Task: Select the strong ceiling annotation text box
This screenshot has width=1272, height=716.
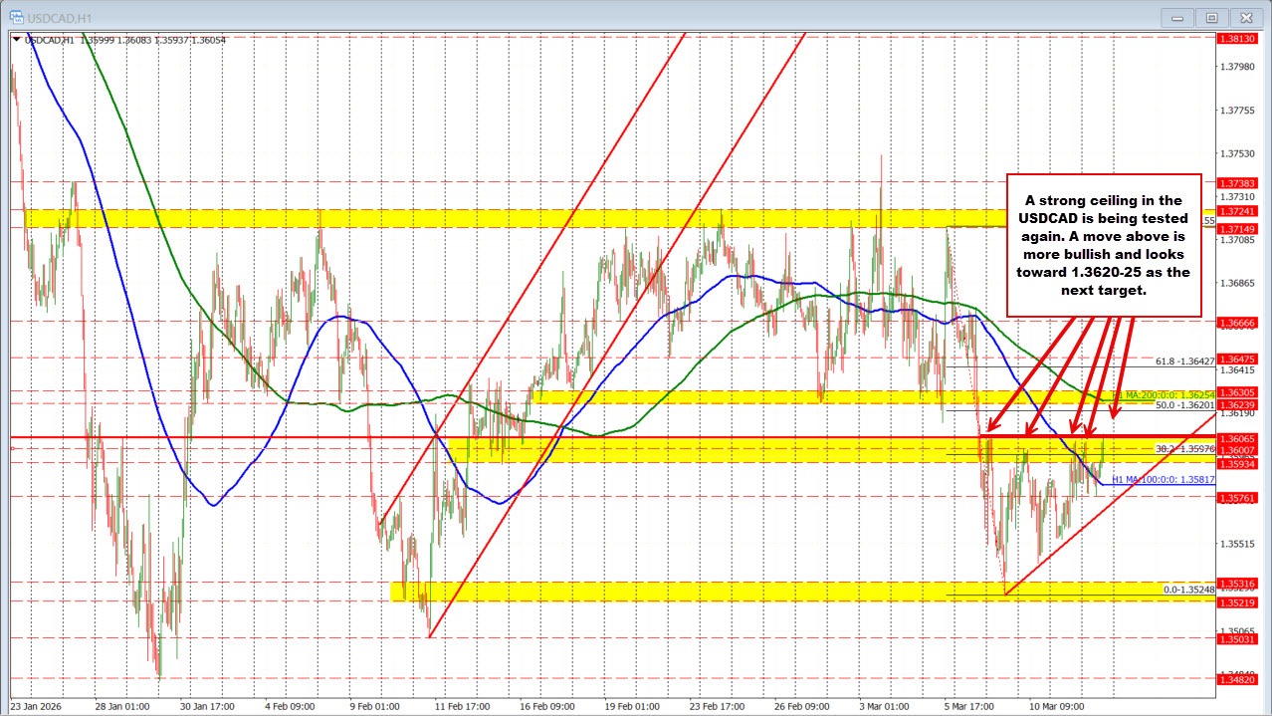Action: [1105, 244]
